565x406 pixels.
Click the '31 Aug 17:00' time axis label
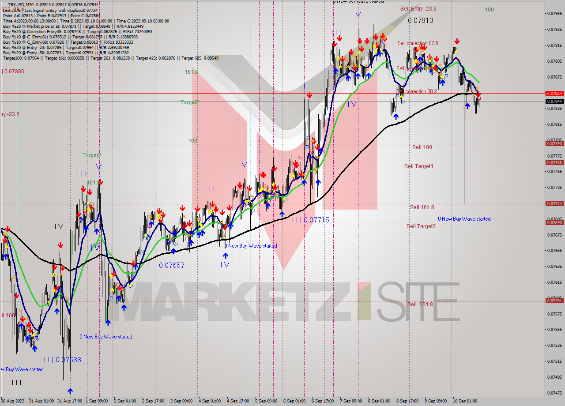pos(70,401)
